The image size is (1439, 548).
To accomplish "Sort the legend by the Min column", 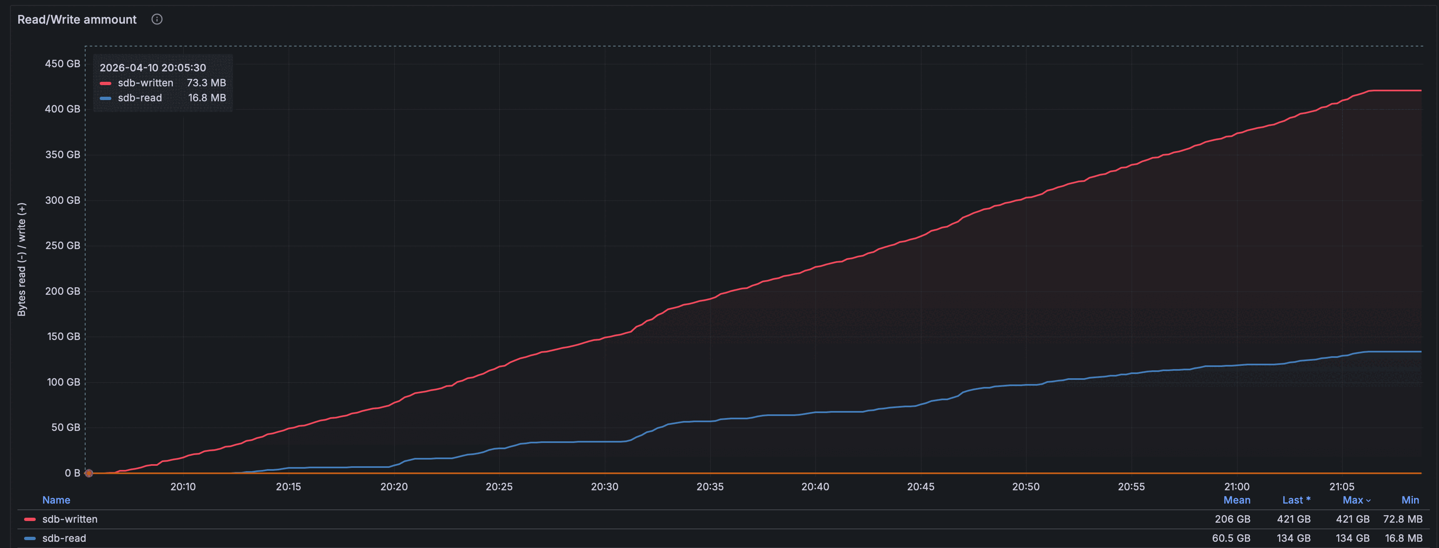I will coord(1410,500).
